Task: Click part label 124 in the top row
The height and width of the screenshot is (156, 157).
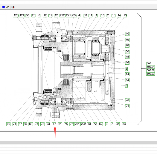Action: (x=22, y=15)
